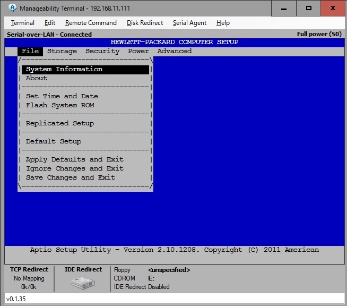This screenshot has width=347, height=306.
Task: Switch to the Storage BIOS tab
Action: (x=62, y=51)
